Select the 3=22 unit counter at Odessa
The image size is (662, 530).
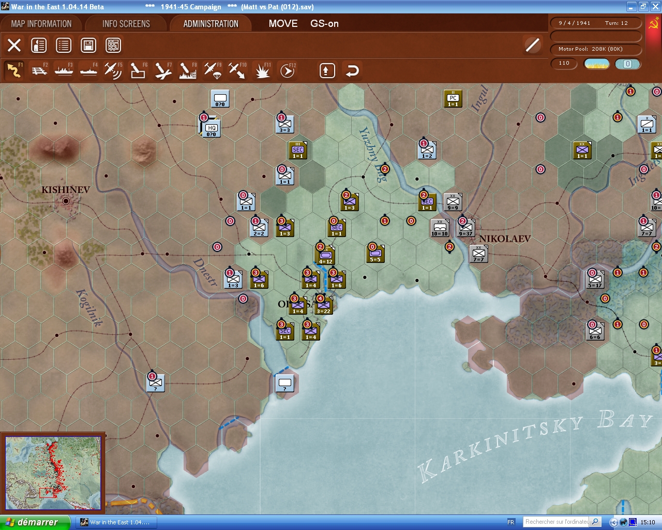pos(323,305)
